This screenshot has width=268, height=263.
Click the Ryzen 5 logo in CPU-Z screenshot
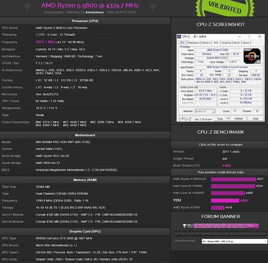pos(252,56)
